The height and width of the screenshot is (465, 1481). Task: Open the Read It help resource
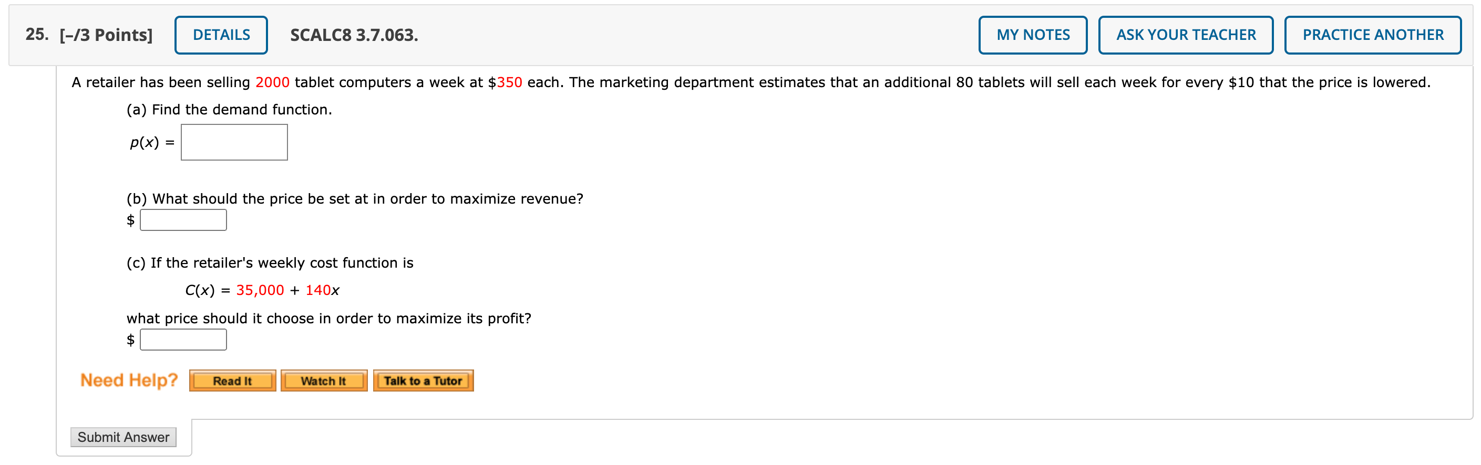tap(232, 381)
